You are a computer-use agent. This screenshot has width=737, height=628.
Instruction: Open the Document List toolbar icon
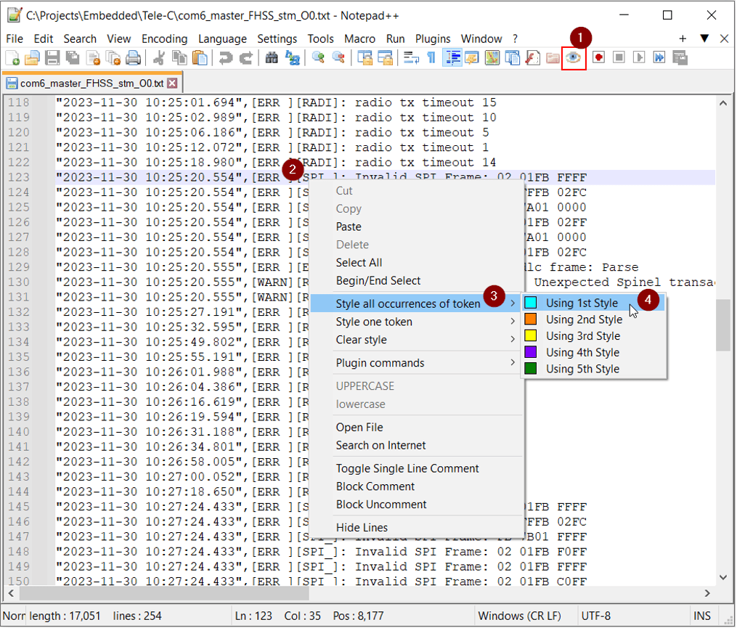[513, 58]
